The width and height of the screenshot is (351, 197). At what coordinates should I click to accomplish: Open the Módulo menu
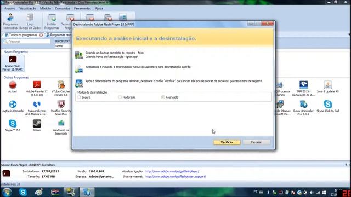click(46, 8)
